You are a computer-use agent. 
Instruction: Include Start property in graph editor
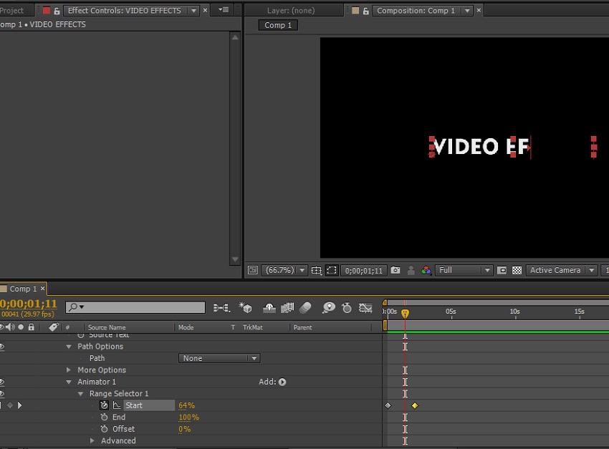[117, 405]
